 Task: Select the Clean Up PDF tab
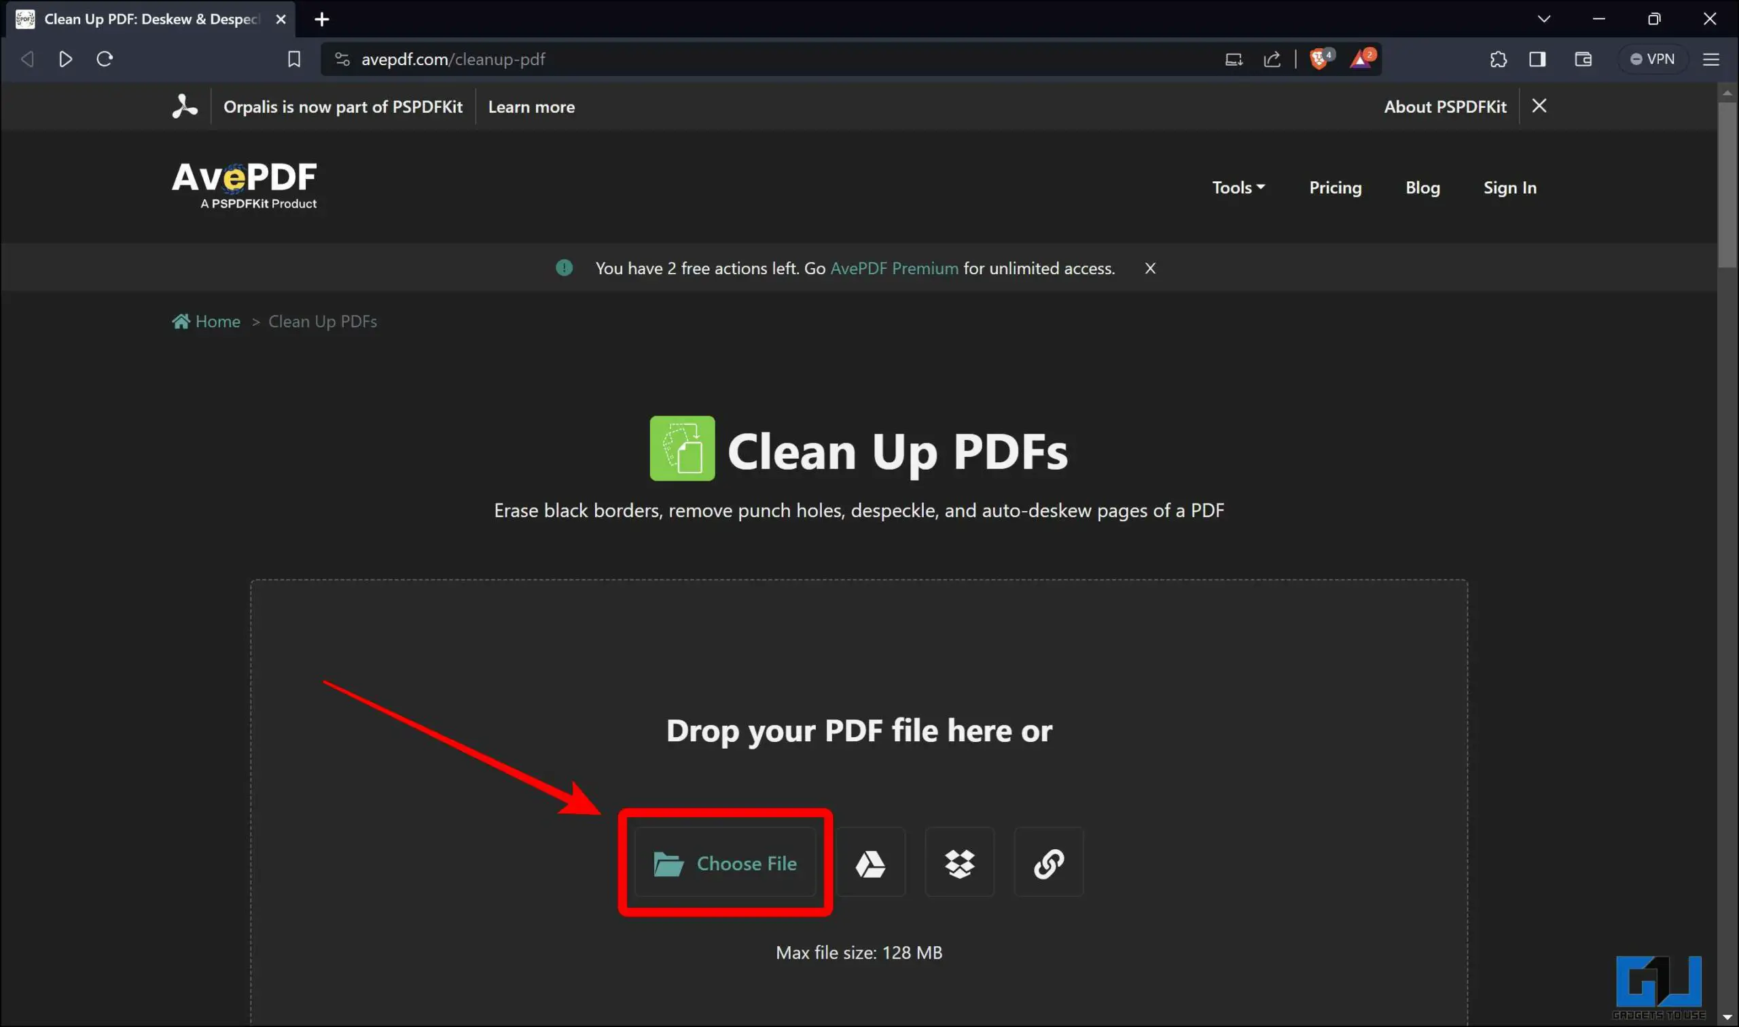[151, 20]
